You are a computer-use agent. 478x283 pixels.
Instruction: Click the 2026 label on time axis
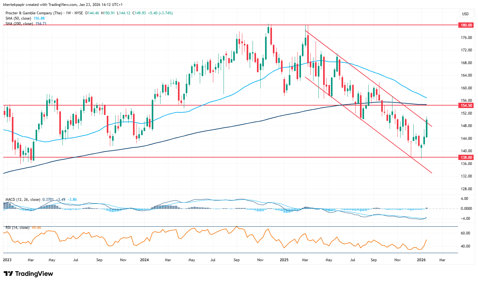[421, 260]
